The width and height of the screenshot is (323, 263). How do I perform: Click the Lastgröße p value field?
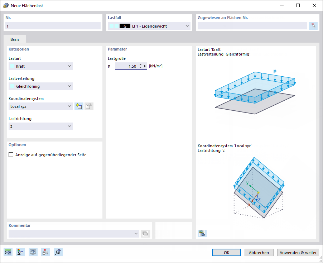[x=127, y=66]
